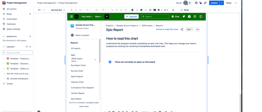Copy page link via chain icon

205,3
